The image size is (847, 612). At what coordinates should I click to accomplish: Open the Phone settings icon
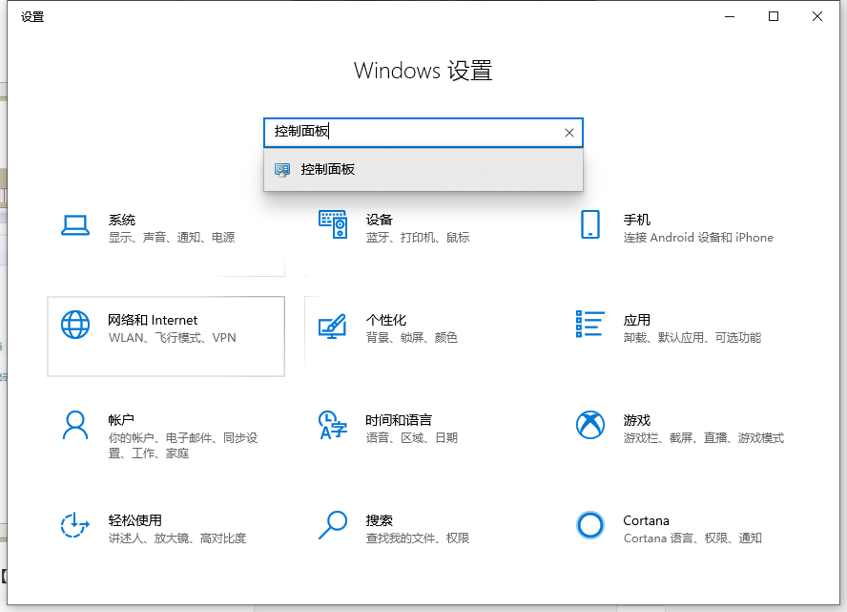pyautogui.click(x=590, y=225)
